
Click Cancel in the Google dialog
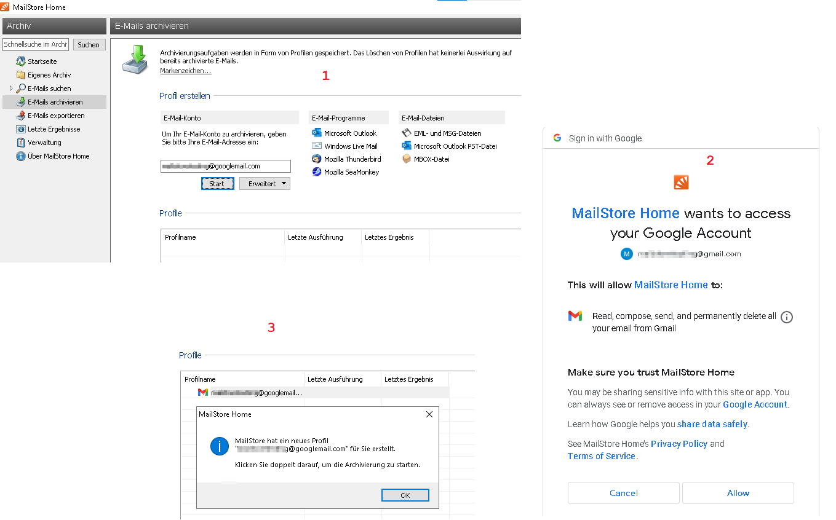pyautogui.click(x=624, y=493)
